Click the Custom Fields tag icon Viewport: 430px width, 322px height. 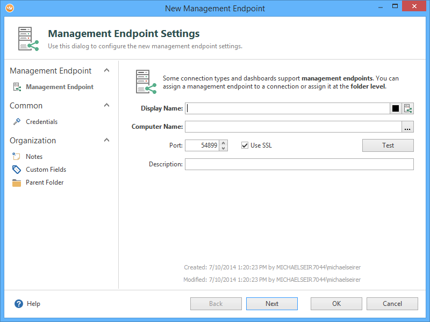coord(17,170)
